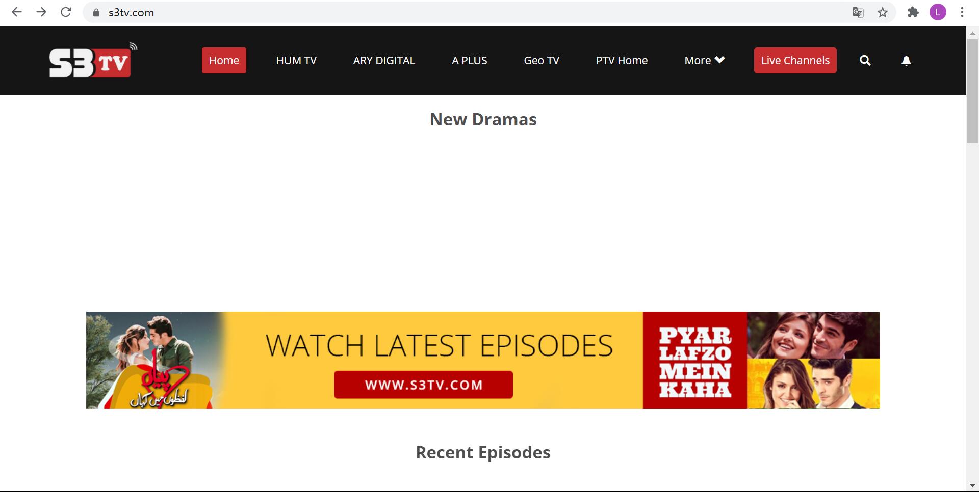The width and height of the screenshot is (979, 492).
Task: Open the PTV Home menu item
Action: (x=622, y=61)
